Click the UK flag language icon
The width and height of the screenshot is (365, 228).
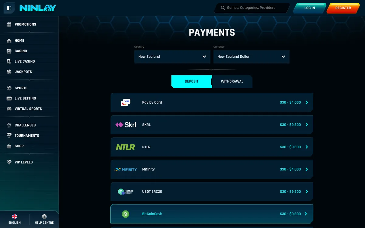(14, 217)
